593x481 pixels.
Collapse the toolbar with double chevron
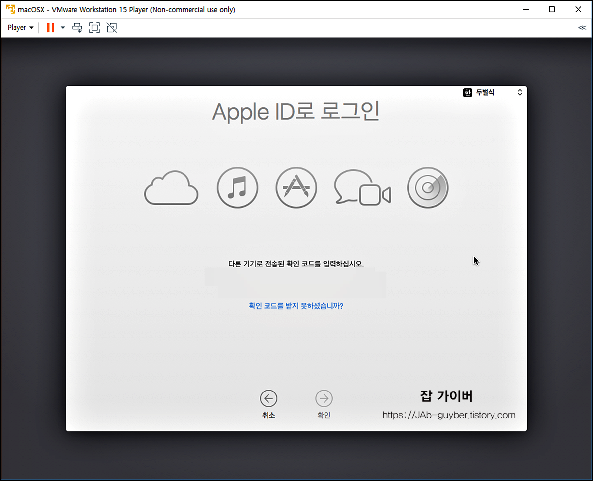tap(582, 28)
